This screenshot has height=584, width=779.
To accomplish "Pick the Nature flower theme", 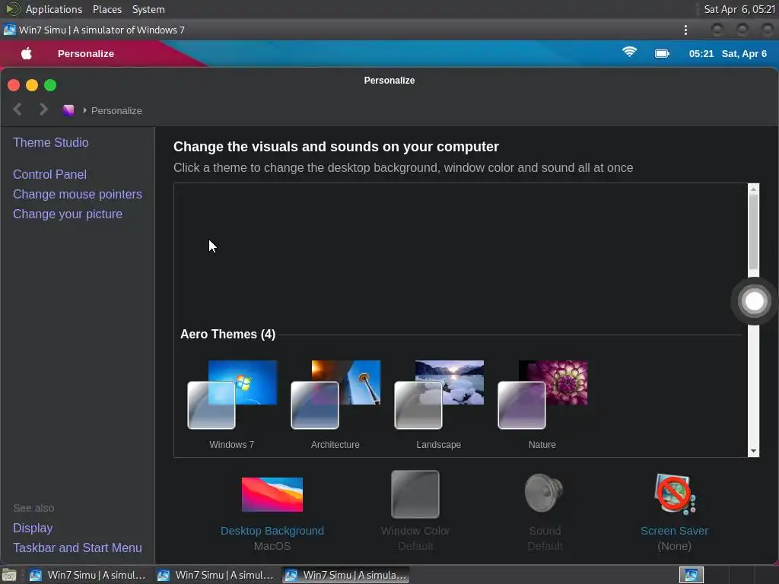I will [x=542, y=395].
